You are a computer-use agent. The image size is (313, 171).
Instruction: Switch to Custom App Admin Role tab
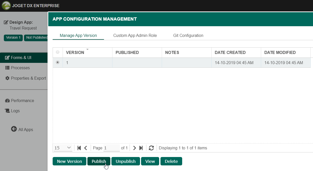(135, 36)
